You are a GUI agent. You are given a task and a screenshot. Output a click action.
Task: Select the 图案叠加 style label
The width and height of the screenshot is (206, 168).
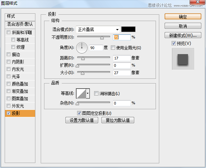tap(20, 99)
